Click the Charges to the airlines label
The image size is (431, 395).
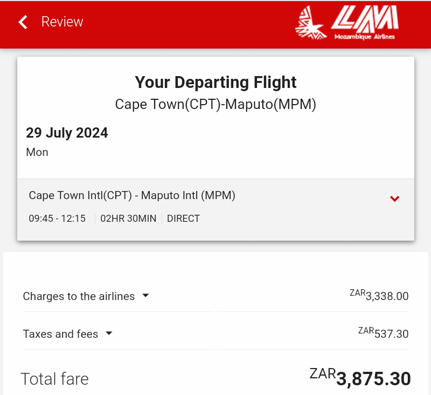click(79, 296)
